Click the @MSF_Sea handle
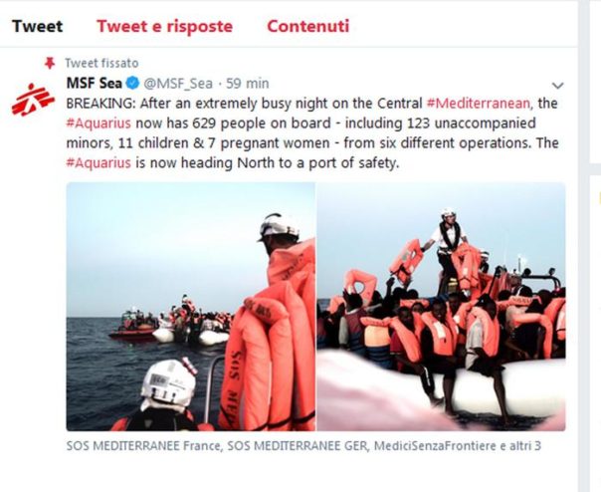Image resolution: width=601 pixels, height=492 pixels. click(178, 84)
